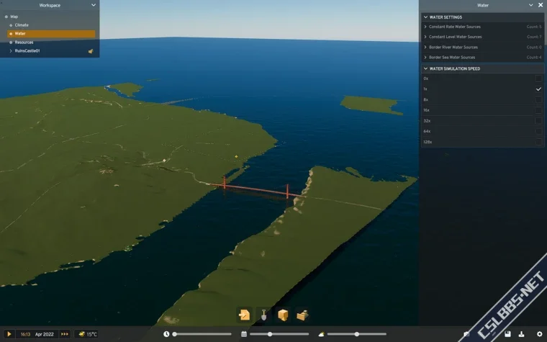Screen dimensions: 547x342
Task: Select the shovel tool icon
Action: pyautogui.click(x=264, y=315)
